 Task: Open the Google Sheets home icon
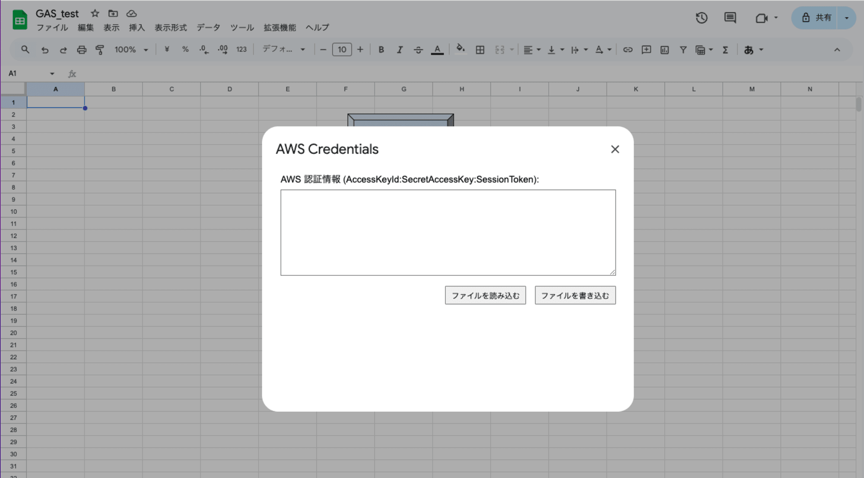20,20
